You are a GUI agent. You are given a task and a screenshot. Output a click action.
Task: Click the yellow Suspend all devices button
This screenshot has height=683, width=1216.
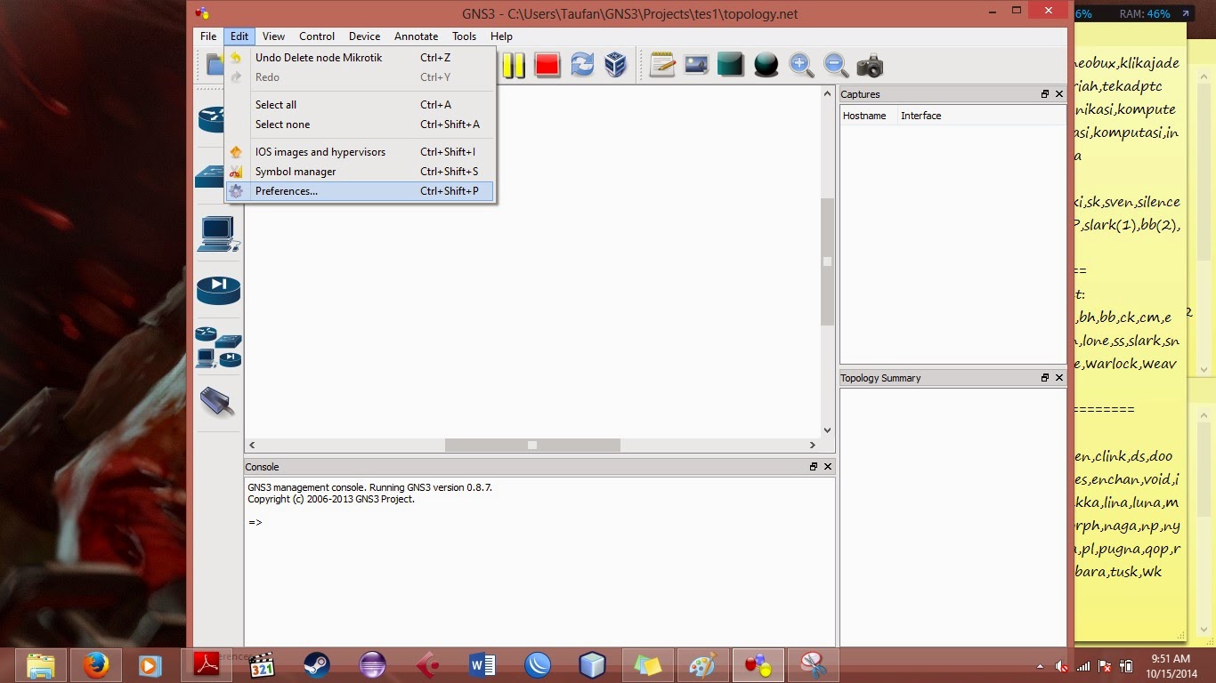513,65
